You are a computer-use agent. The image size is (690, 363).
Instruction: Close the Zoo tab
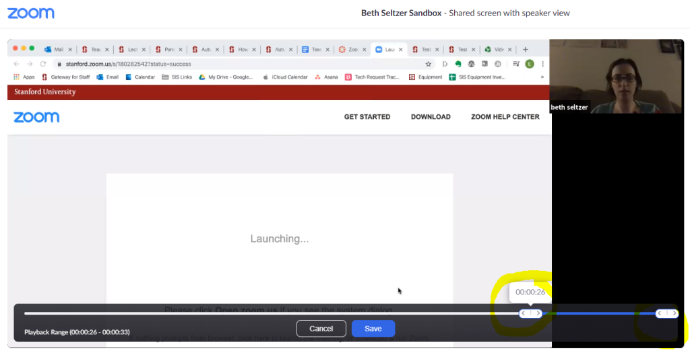click(364, 50)
